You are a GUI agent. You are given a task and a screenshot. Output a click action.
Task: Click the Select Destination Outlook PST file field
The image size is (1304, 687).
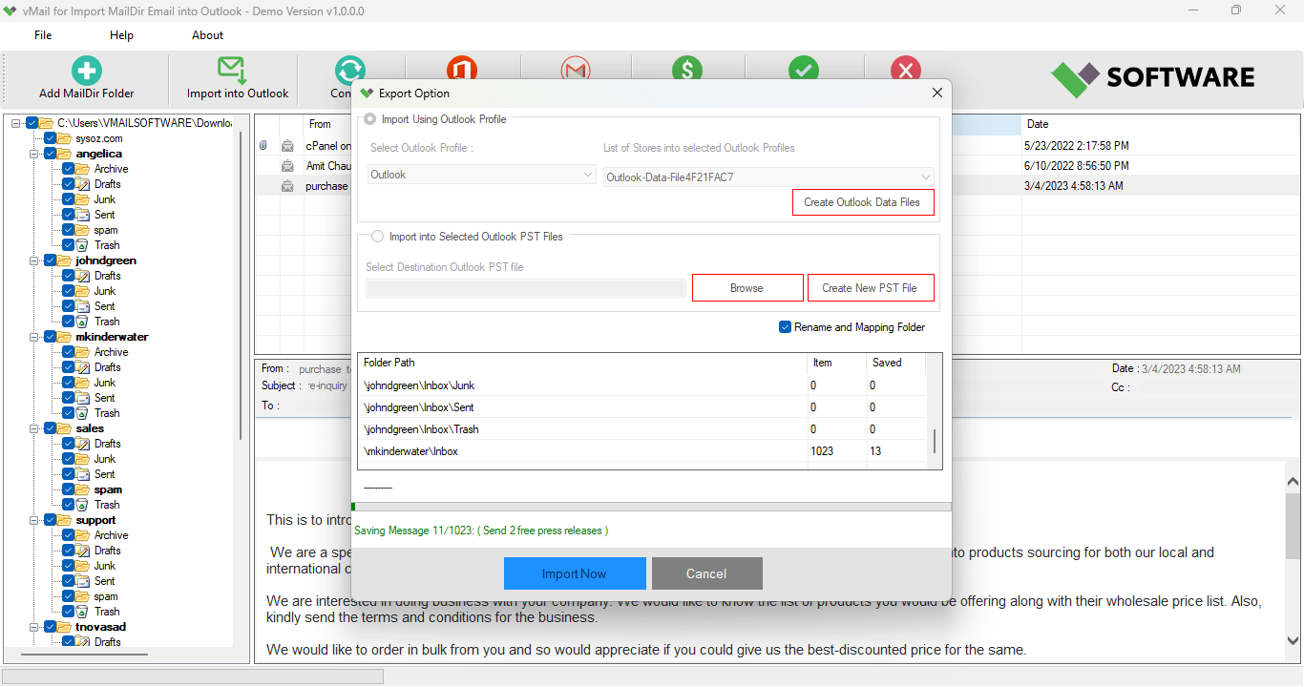pyautogui.click(x=526, y=288)
